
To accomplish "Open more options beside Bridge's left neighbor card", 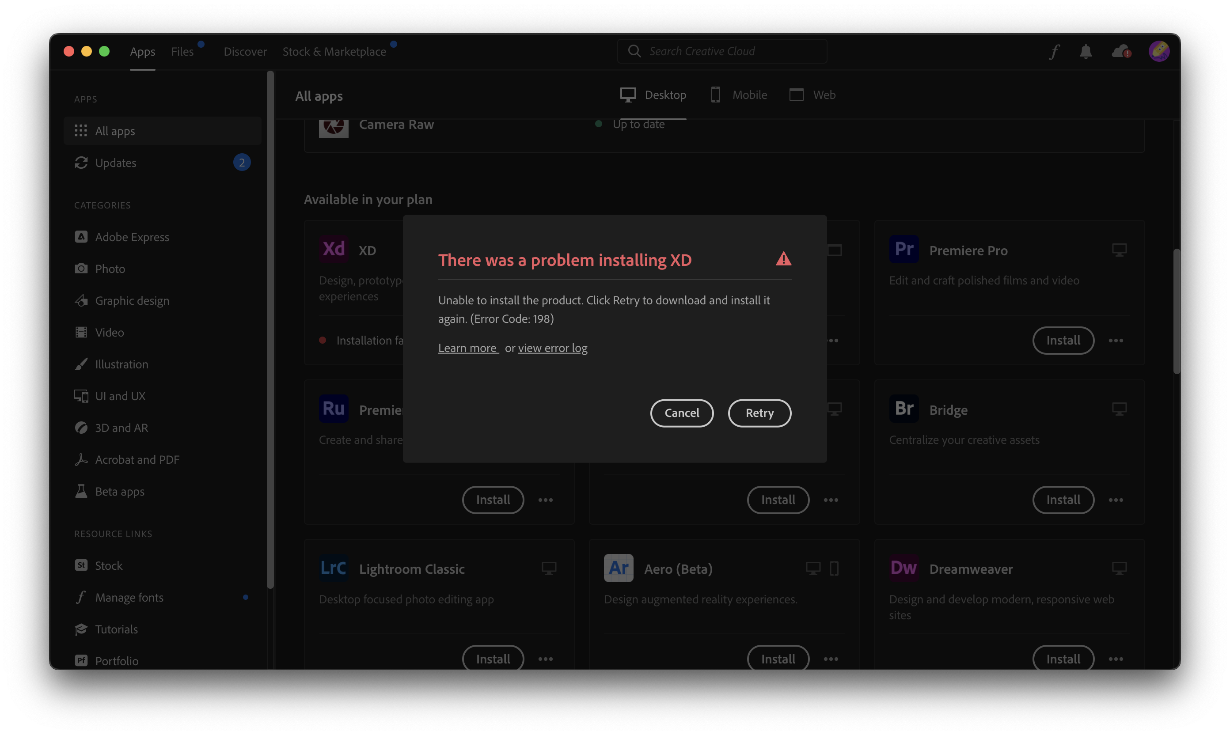I will coord(831,500).
